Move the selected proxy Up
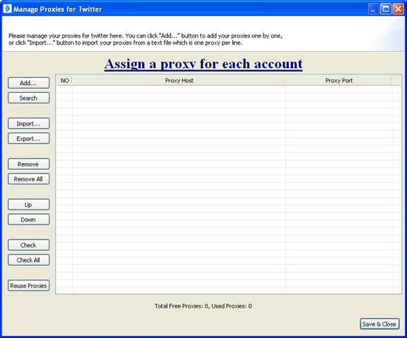 (x=28, y=205)
